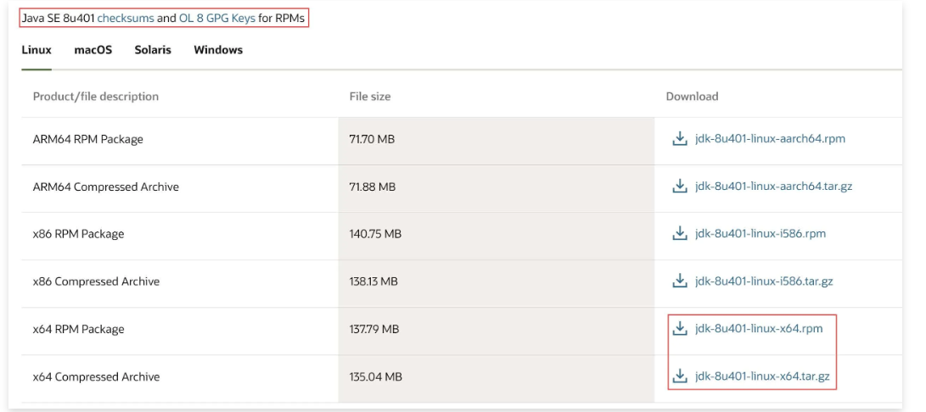Switch to the macOS tab
This screenshot has height=412, width=926.
(93, 50)
